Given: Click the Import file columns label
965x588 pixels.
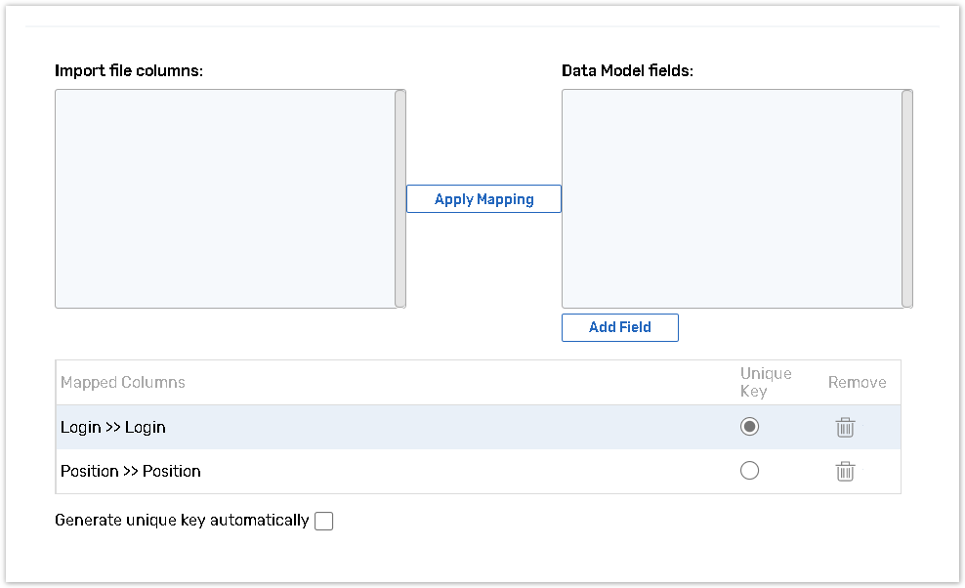Looking at the screenshot, I should tap(129, 71).
